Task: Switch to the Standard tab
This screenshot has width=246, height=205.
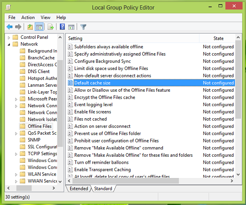Action: 103,189
